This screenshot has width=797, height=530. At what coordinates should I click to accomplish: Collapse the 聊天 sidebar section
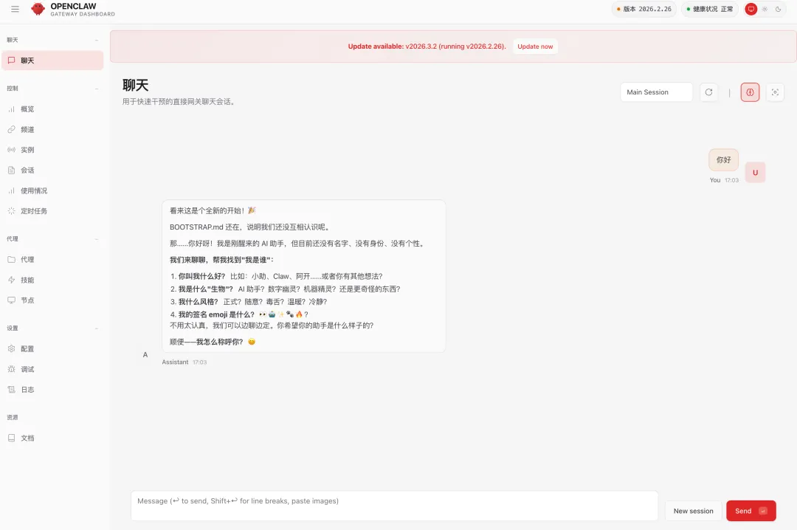tap(52, 40)
